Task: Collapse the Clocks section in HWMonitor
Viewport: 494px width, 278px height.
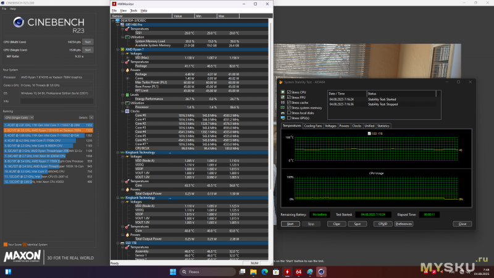Action: 122,111
